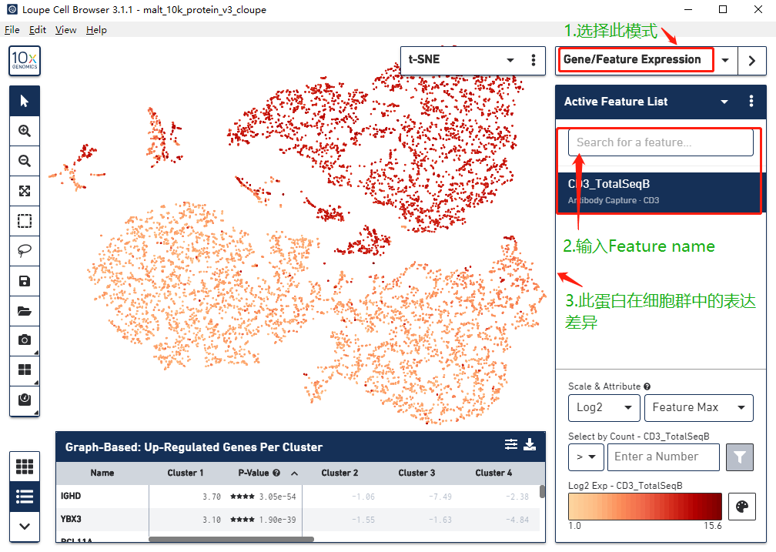The image size is (776, 552).
Task: Change the Log2 scale dropdown
Action: [604, 407]
